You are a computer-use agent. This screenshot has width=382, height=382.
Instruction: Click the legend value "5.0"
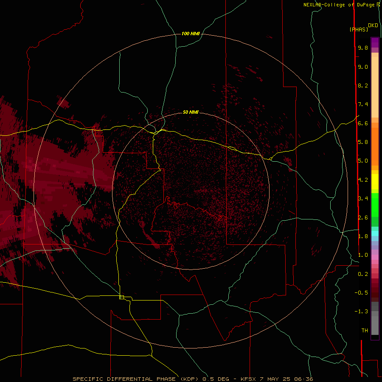[363, 161]
